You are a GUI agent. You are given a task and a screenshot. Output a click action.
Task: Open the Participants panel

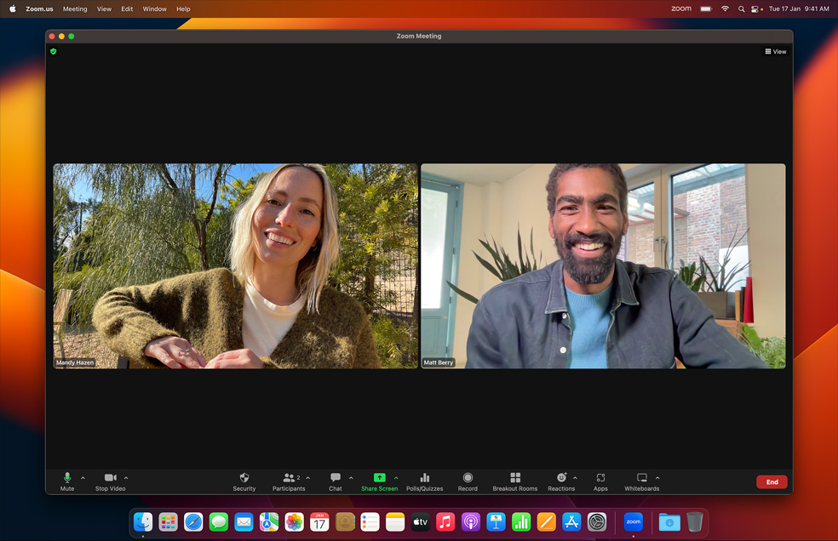[x=289, y=481]
